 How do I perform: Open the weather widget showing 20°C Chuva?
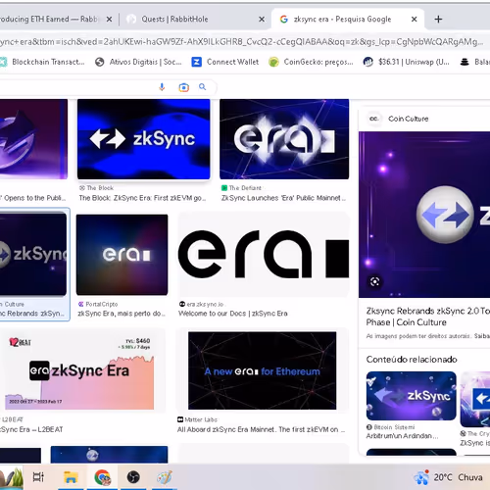click(x=448, y=477)
